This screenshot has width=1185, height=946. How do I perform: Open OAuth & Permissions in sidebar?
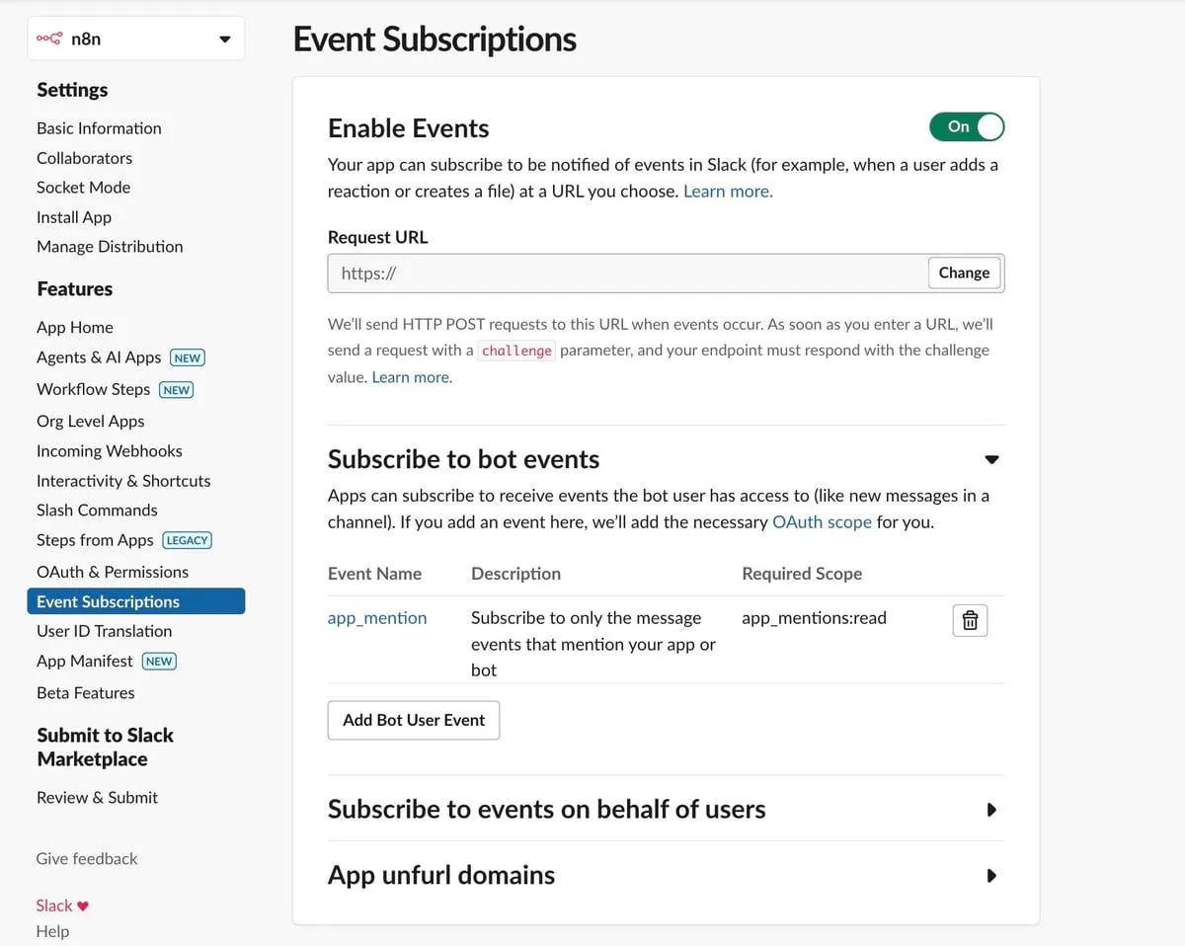point(113,572)
